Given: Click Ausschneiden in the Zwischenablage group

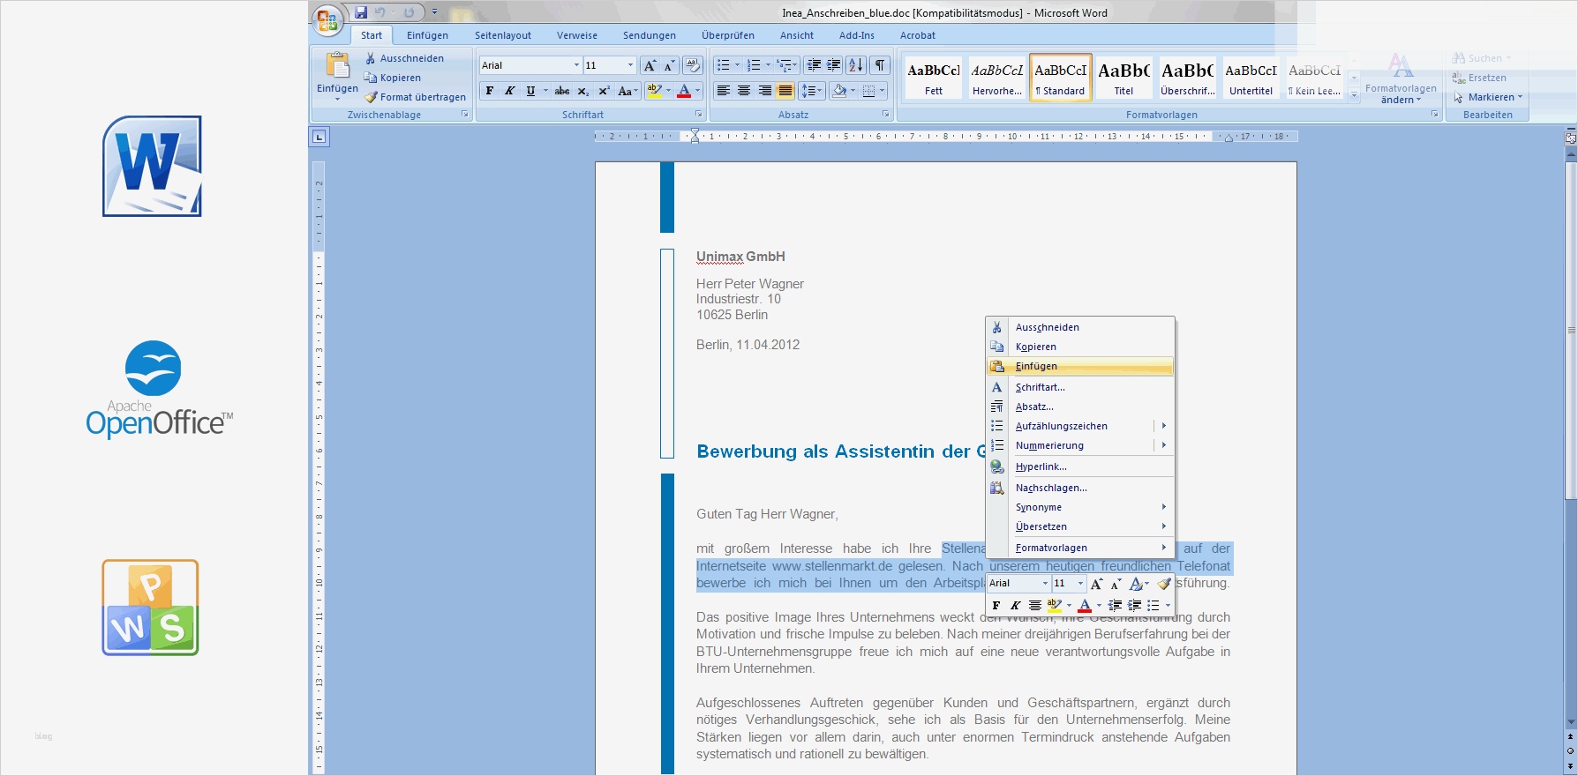Looking at the screenshot, I should [411, 58].
